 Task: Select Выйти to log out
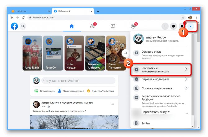[161, 123]
